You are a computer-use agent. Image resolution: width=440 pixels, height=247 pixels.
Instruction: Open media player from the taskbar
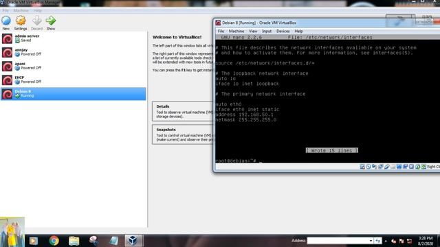34,241
